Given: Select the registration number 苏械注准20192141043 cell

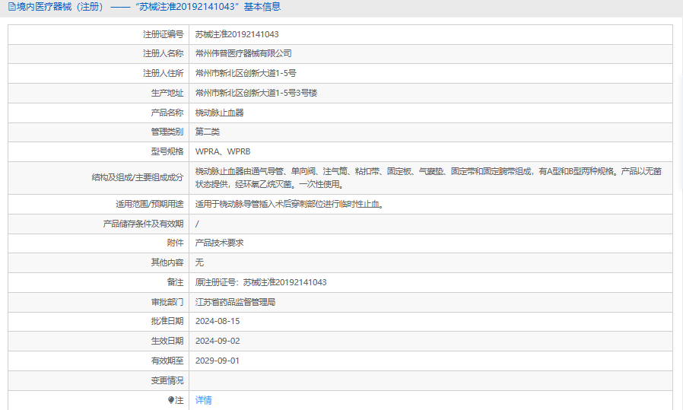Looking at the screenshot, I should coord(237,34).
